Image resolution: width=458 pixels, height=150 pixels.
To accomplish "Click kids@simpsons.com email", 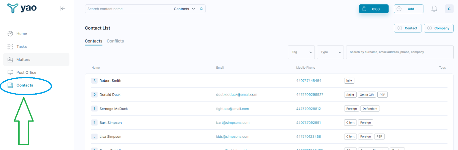I will (x=232, y=136).
